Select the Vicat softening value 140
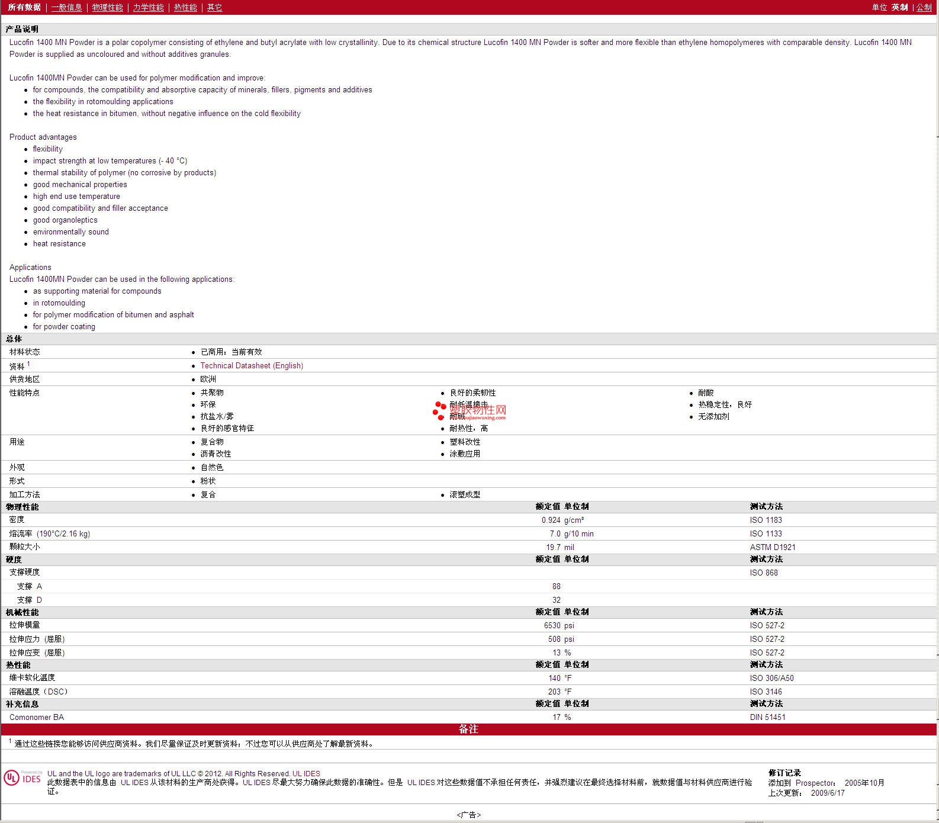Image resolution: width=939 pixels, height=823 pixels. (554, 678)
